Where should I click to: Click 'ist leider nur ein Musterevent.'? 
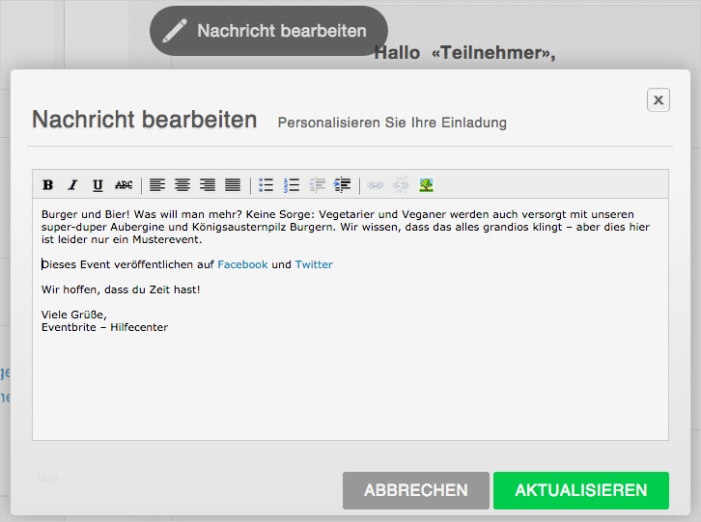point(122,239)
